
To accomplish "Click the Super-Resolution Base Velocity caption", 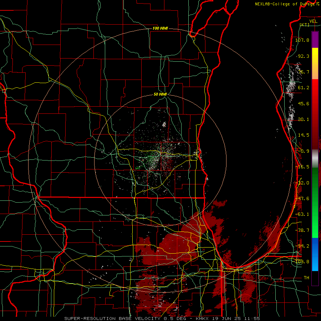I will pos(162,319).
